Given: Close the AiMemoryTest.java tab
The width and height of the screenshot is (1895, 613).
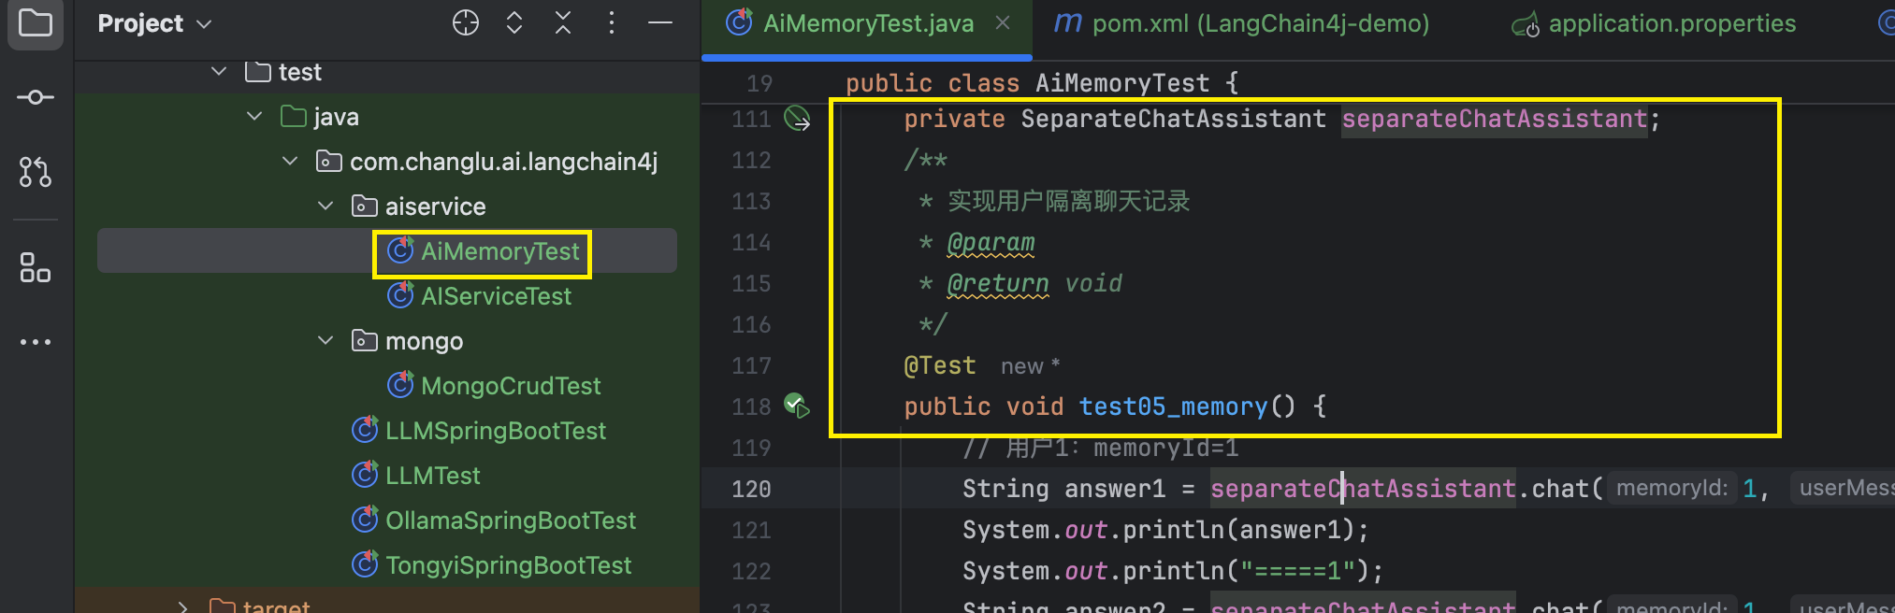Looking at the screenshot, I should 1003,22.
